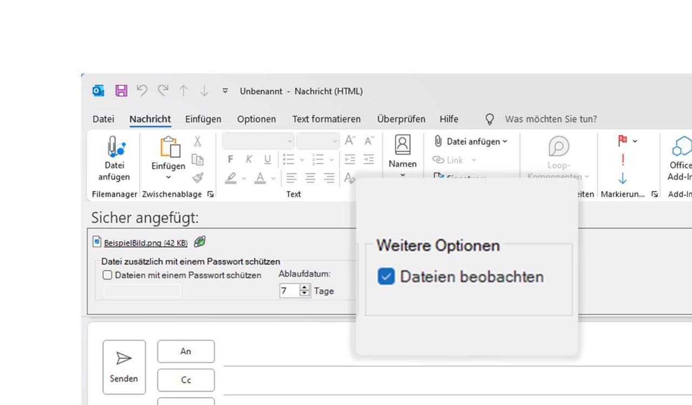
Task: Open the Optionen ribbon tab
Action: point(256,119)
